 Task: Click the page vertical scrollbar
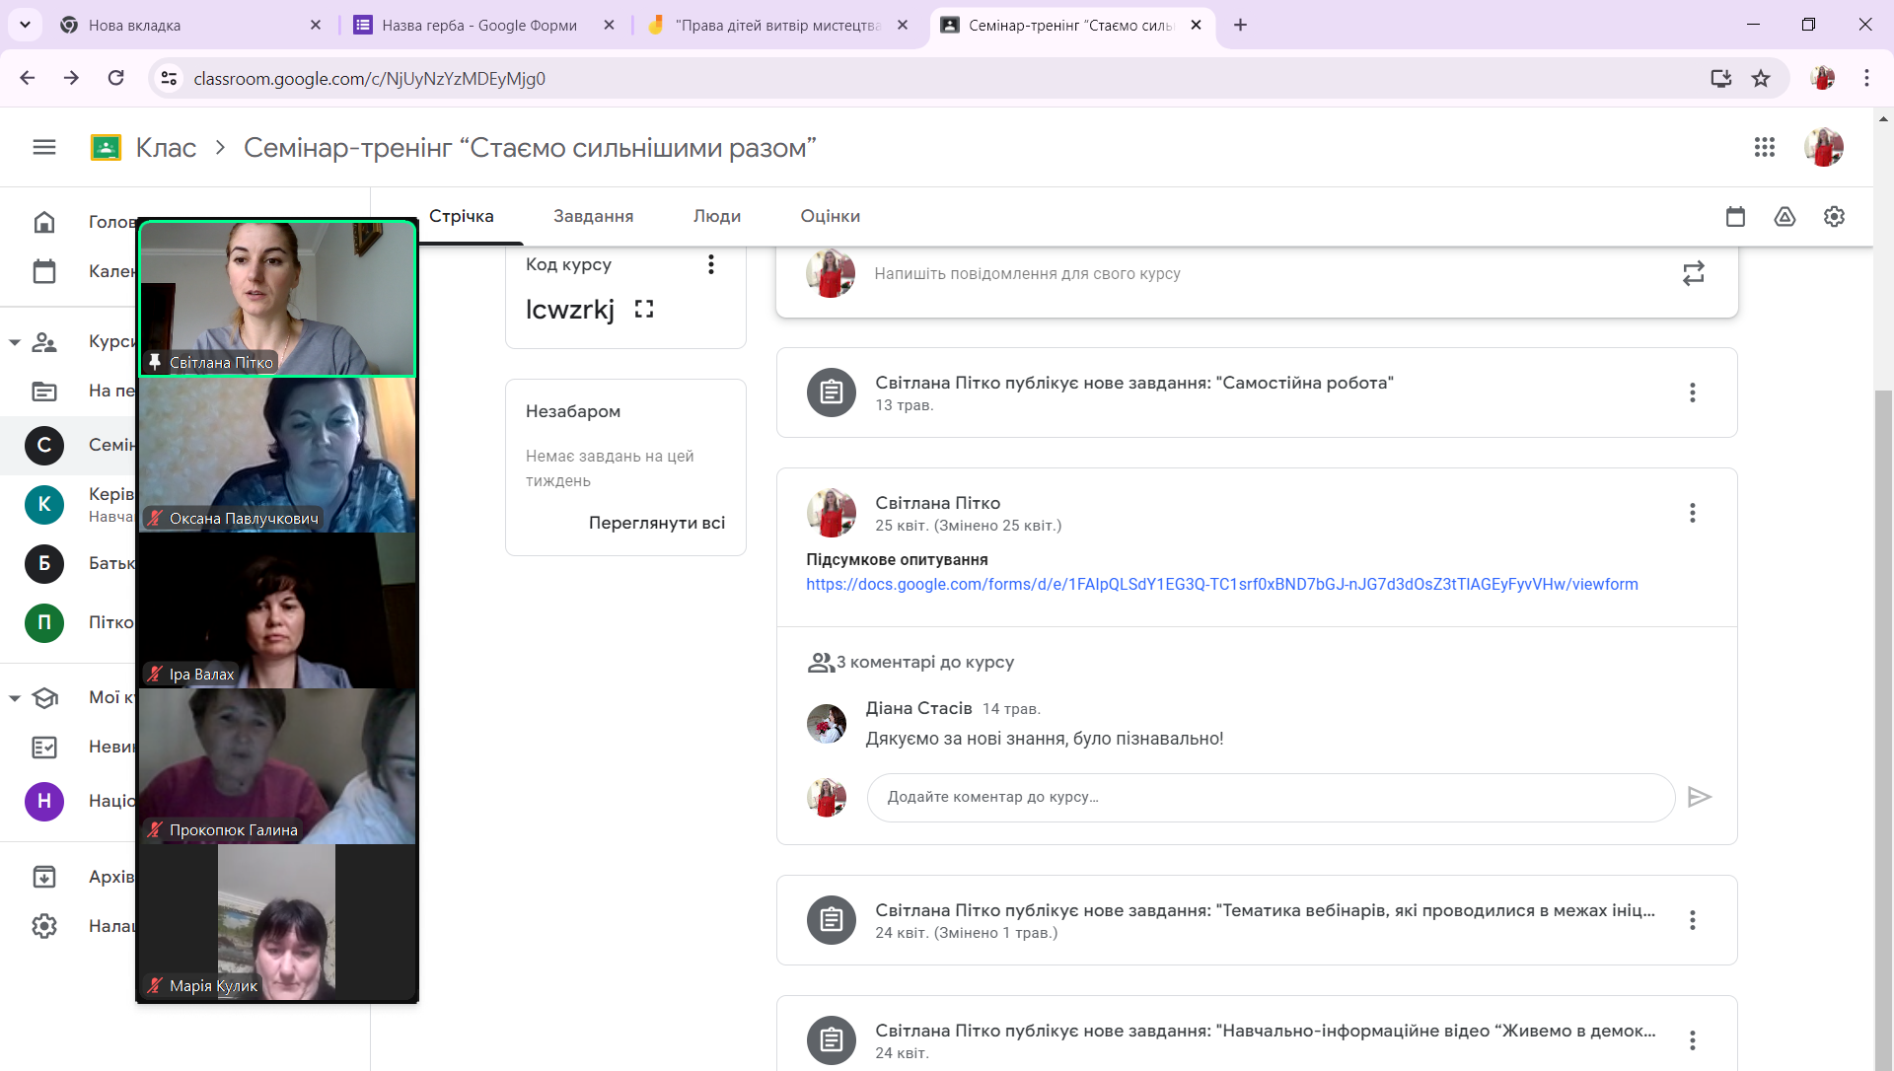[1883, 690]
